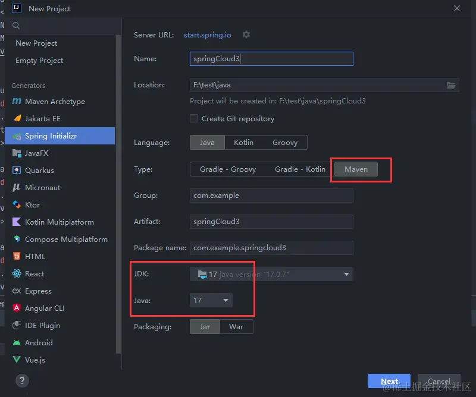
Task: Click the Cancel button
Action: click(x=439, y=381)
